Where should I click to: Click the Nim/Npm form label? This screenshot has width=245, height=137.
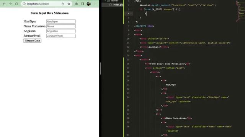30,21
